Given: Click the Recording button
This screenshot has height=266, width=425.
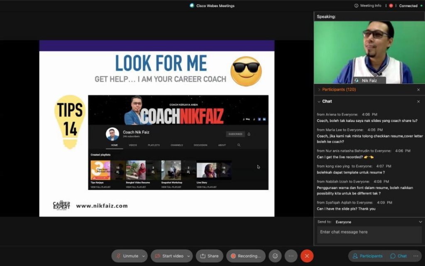Looking at the screenshot, I should pos(246,256).
